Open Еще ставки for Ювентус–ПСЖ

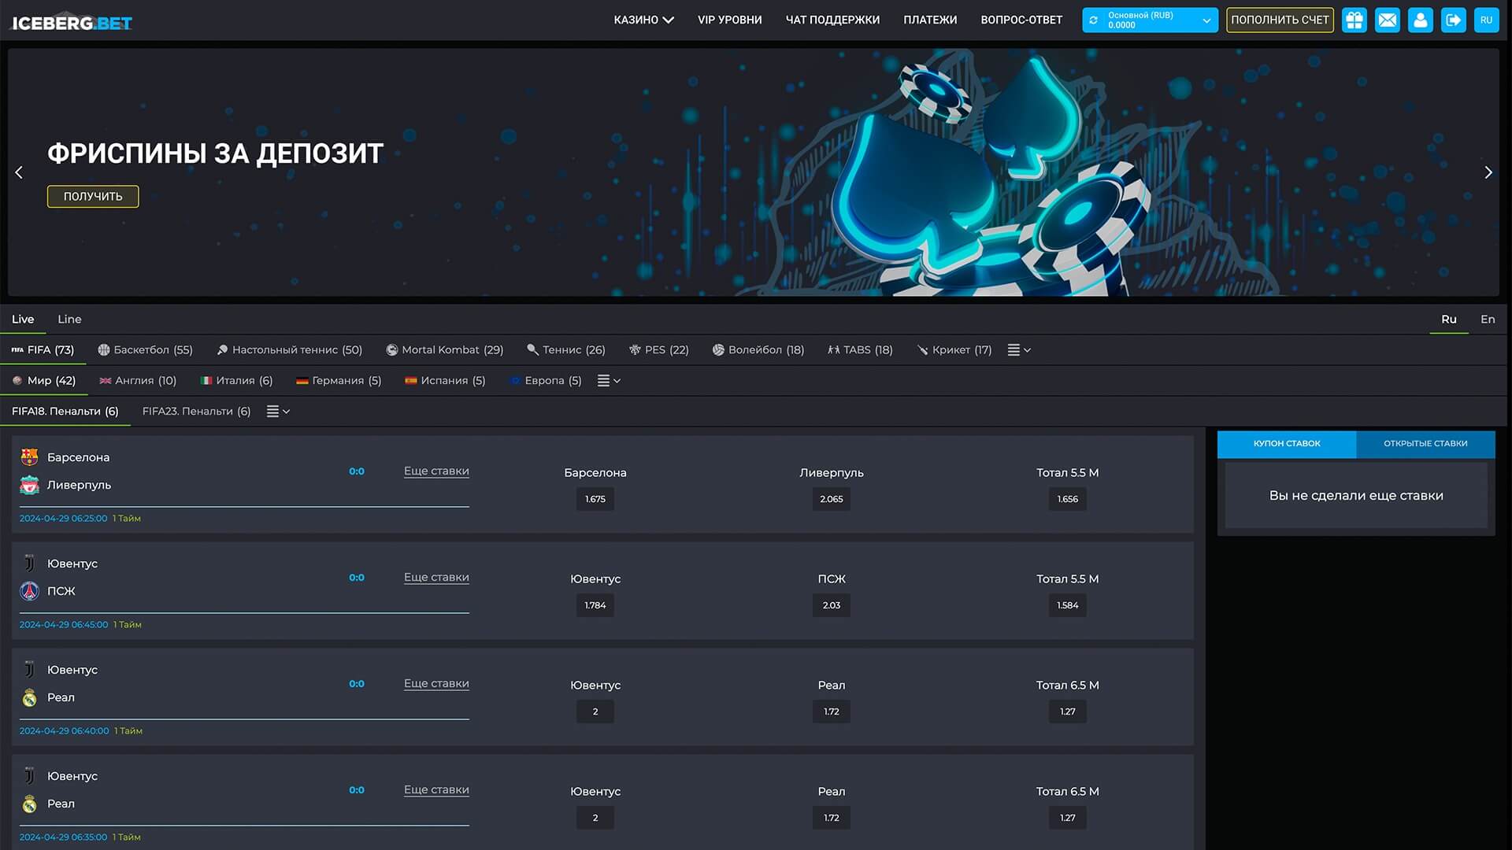[436, 578]
